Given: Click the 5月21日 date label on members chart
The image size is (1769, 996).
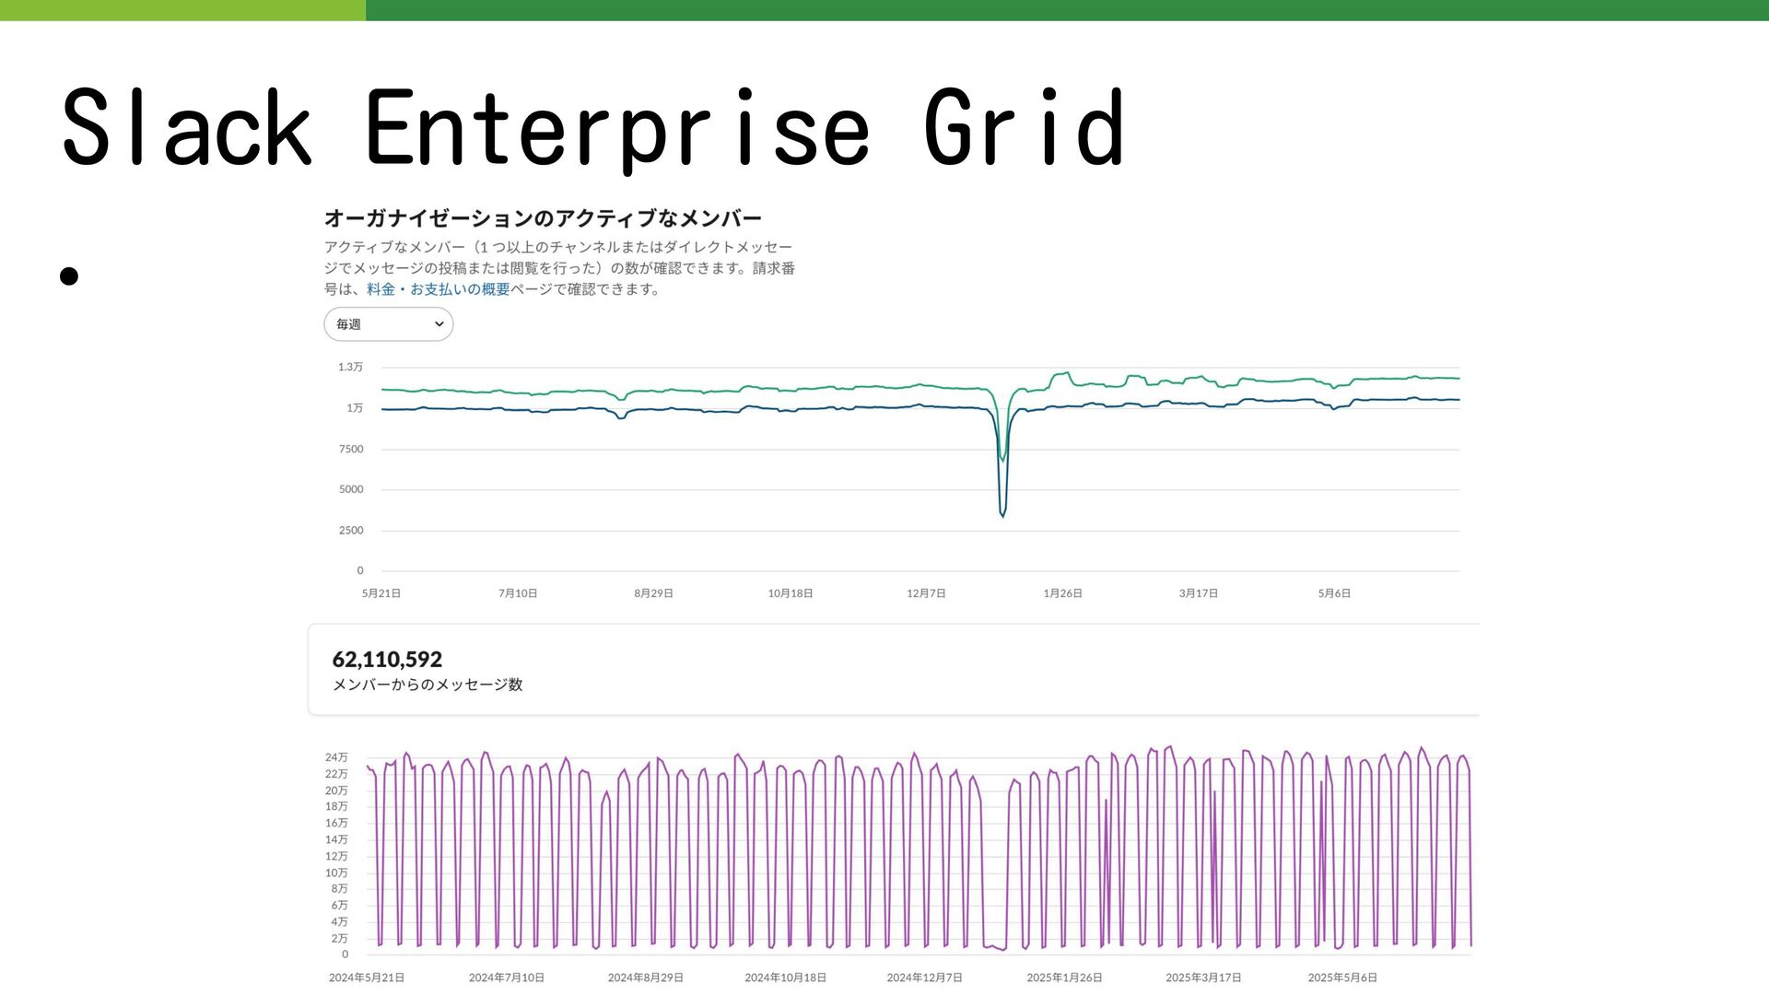Looking at the screenshot, I should 381,593.
